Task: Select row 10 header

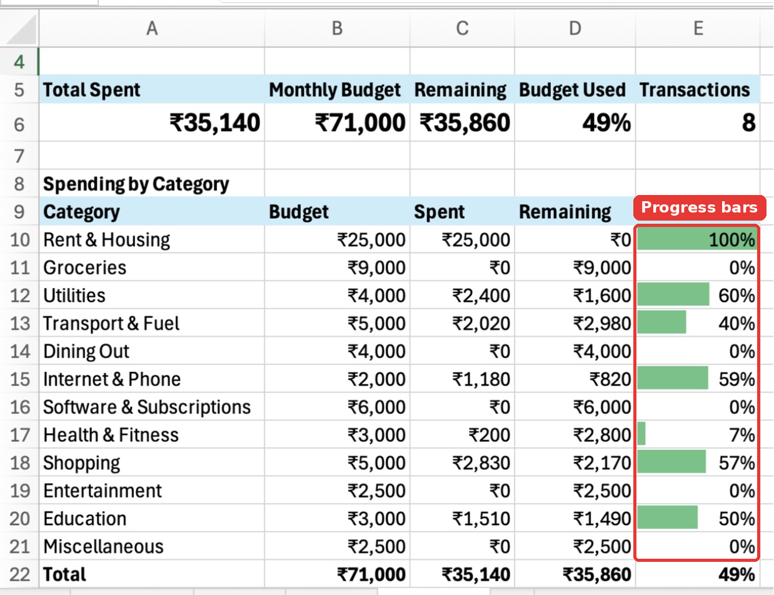Action: click(19, 239)
